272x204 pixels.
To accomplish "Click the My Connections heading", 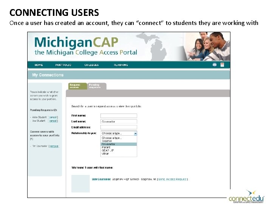I will coord(48,75).
